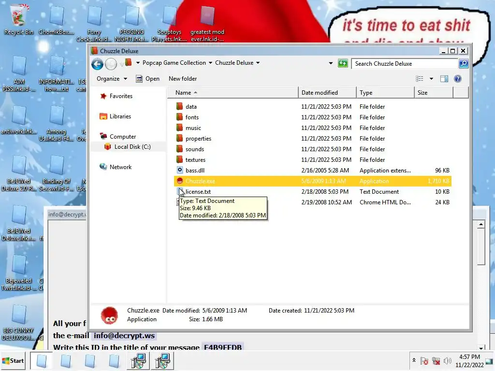Viewport: 495px width, 371px height.
Task: Click the Start button
Action: point(13,360)
